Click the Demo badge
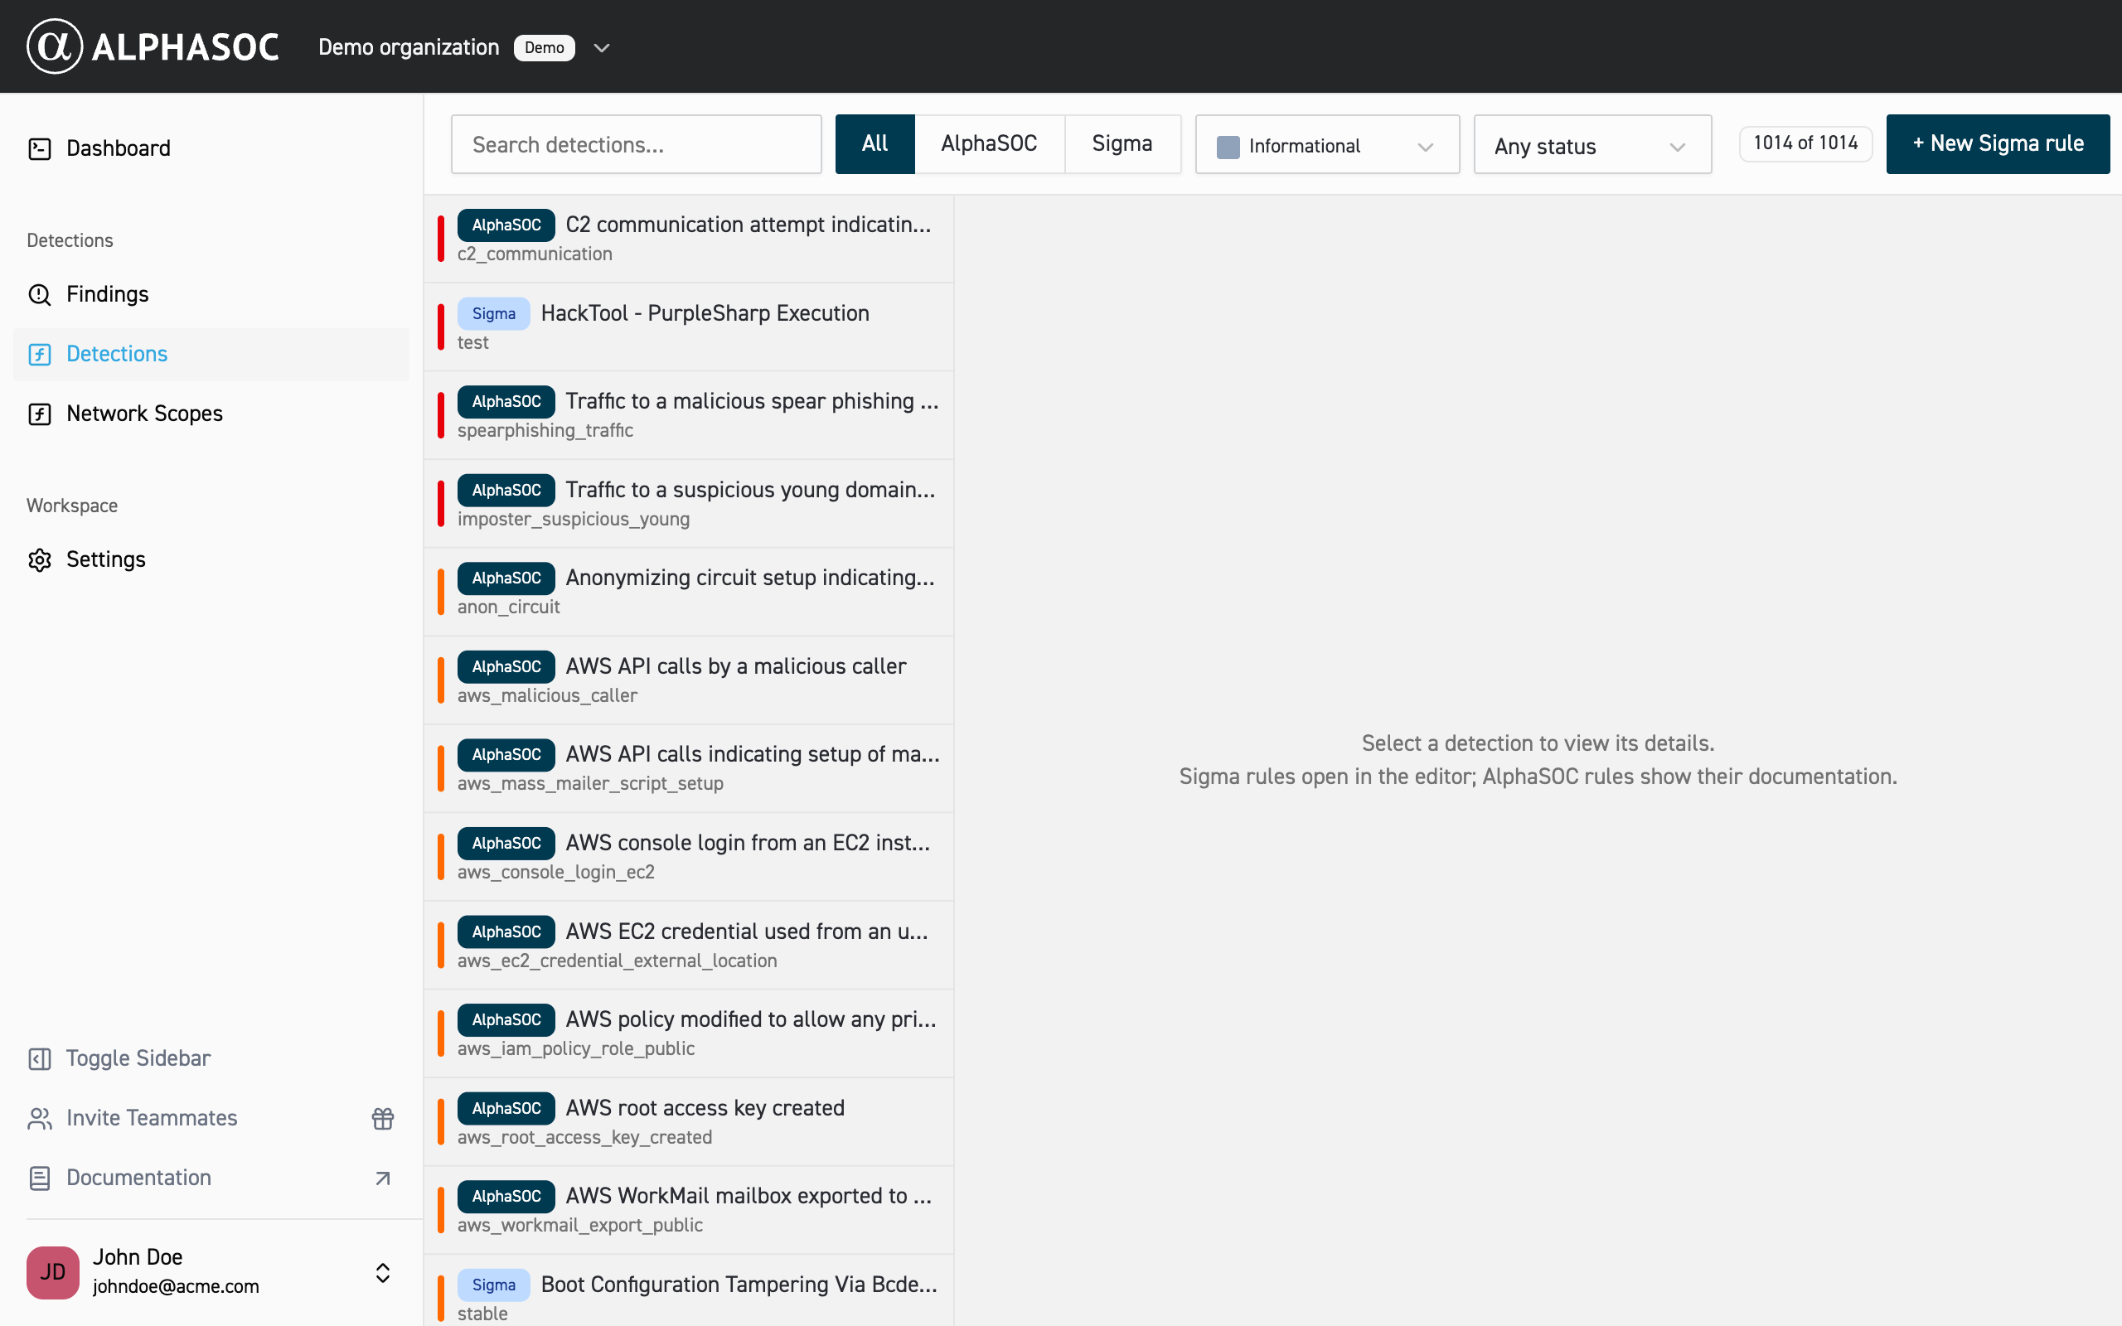The height and width of the screenshot is (1326, 2122). (x=544, y=47)
